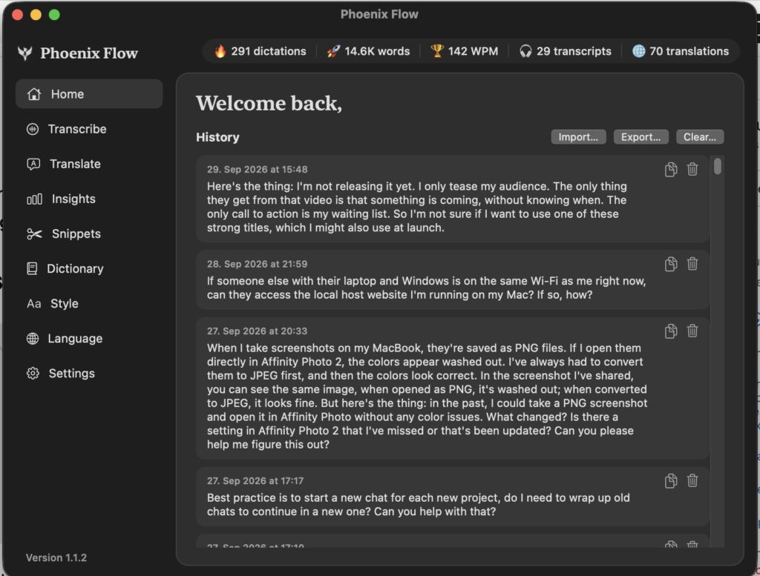Open the Settings section label

click(x=72, y=373)
